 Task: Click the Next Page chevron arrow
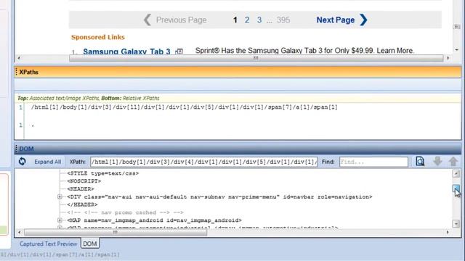point(363,20)
